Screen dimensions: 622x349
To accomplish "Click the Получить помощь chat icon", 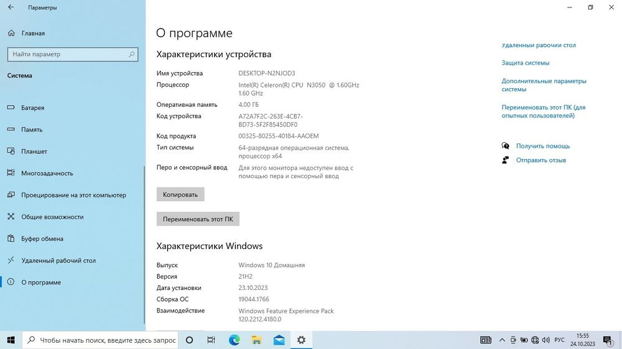I will click(505, 146).
